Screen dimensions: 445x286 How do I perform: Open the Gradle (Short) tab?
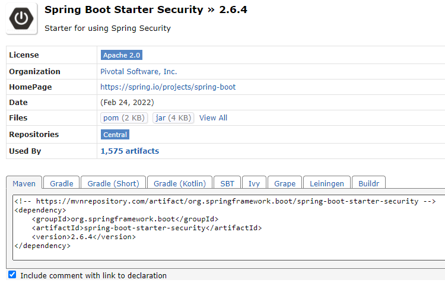click(113, 183)
